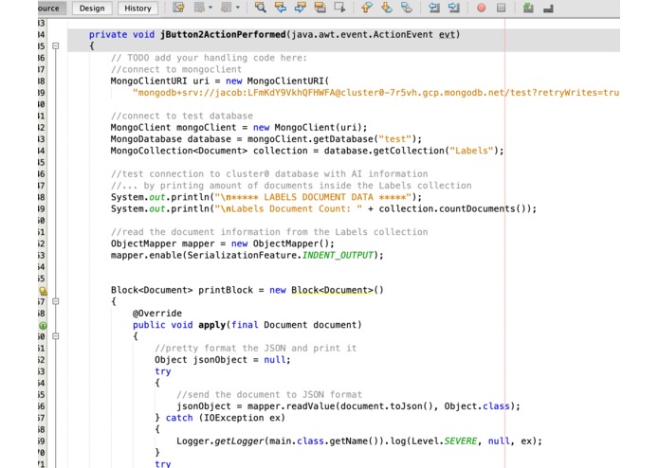Open the Back navigation dropdown arrow
This screenshot has width=659, height=468.
[x=211, y=8]
